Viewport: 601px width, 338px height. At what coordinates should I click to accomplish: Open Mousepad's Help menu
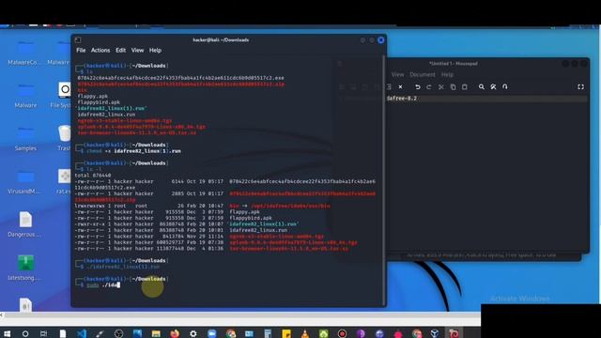[447, 74]
